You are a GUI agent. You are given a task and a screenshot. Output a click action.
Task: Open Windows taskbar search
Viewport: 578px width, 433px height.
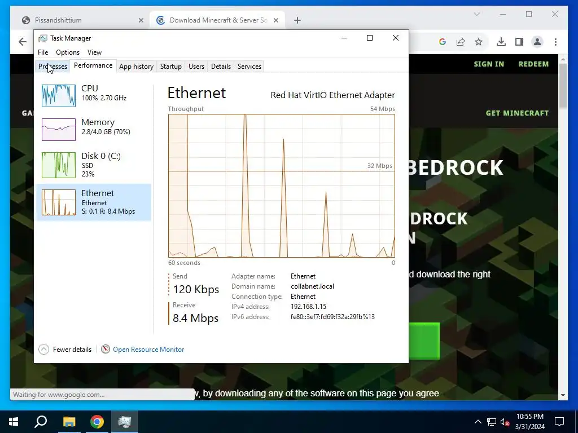click(x=41, y=422)
